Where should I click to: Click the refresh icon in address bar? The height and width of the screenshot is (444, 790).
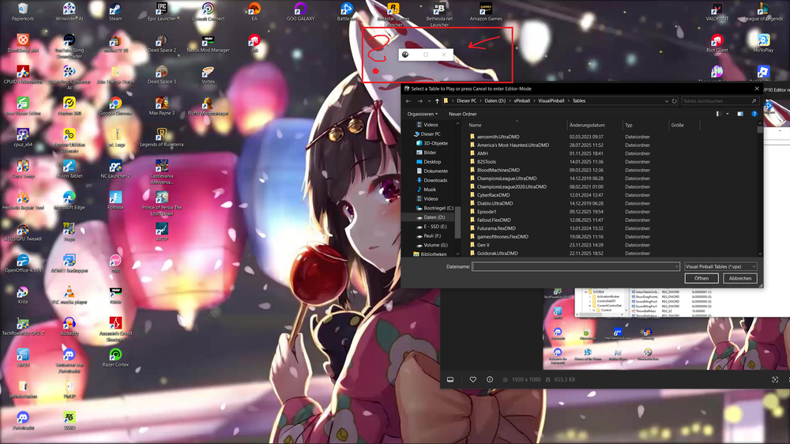coord(674,101)
